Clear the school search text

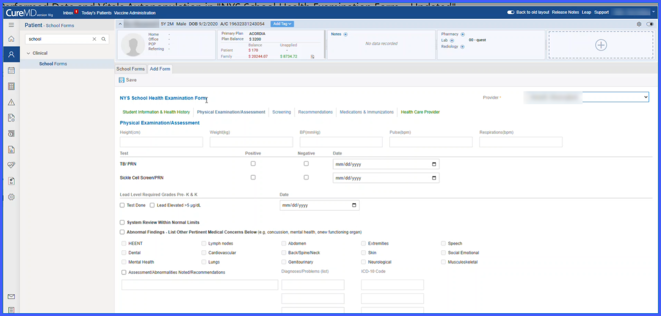pyautogui.click(x=94, y=39)
